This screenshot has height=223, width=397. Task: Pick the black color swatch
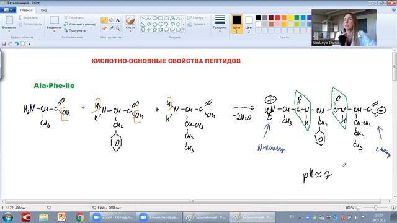tap(258, 18)
